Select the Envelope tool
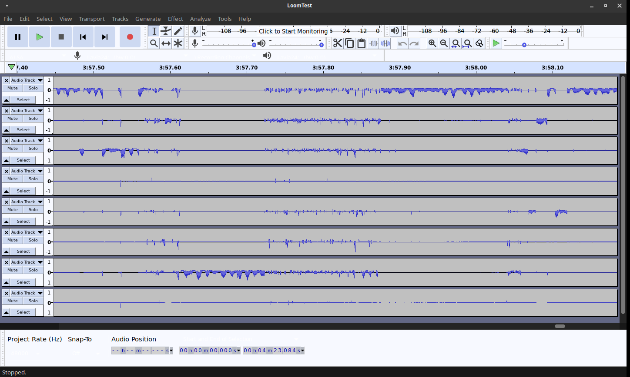Screen dimensions: 630x377 pos(166,31)
